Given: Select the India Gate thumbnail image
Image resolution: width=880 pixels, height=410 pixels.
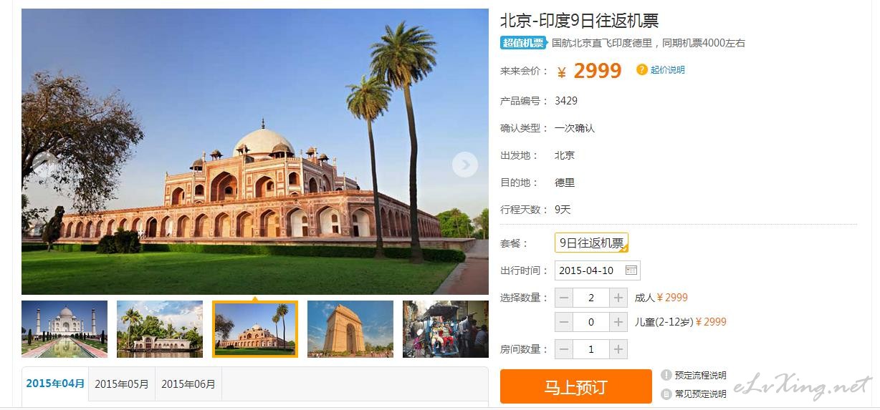Looking at the screenshot, I should 350,328.
